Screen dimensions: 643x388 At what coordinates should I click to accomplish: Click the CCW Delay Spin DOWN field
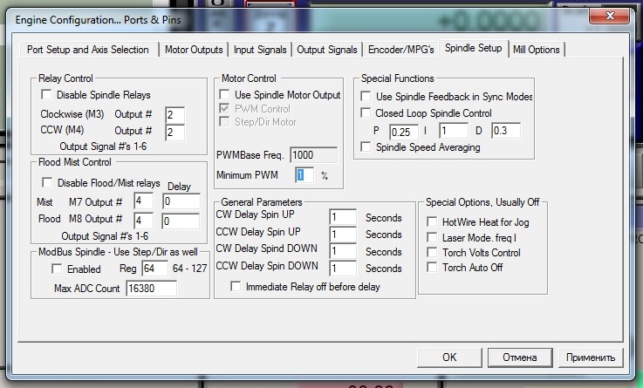[343, 269]
